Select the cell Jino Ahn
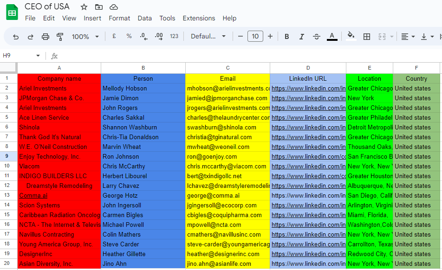Viewport: 442px width, 270px height. (143, 264)
